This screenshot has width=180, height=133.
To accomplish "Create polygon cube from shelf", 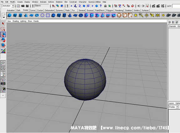I will click(59, 15).
